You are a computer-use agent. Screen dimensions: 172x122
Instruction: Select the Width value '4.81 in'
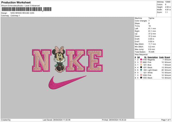[168, 10]
